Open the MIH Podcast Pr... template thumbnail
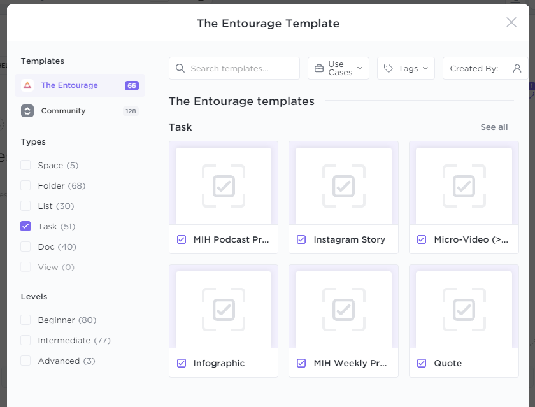The image size is (535, 407). pyautogui.click(x=224, y=186)
